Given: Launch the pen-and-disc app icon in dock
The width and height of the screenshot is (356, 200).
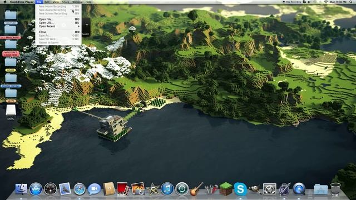Looking at the screenshot, I should 284,189.
